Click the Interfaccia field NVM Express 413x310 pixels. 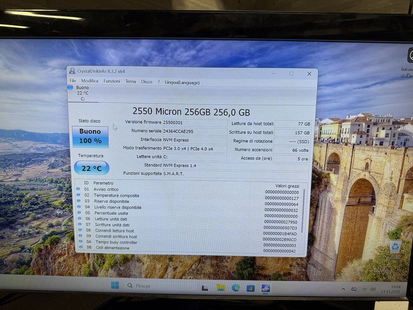[x=195, y=140]
